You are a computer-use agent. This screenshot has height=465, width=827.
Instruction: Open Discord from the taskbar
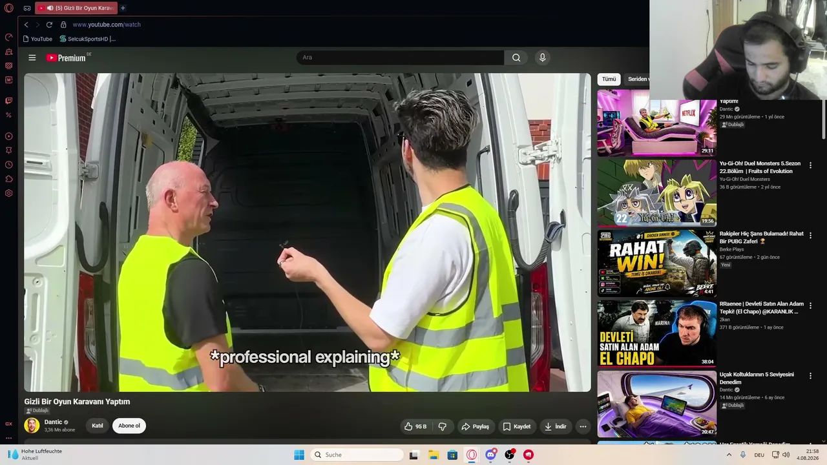[x=490, y=455]
